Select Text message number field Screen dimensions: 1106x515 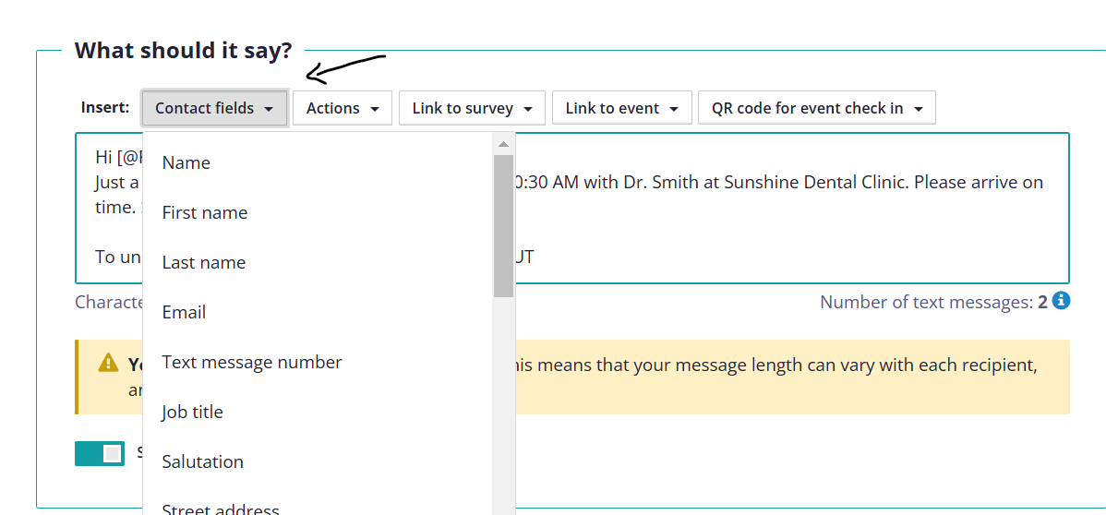pyautogui.click(x=318, y=362)
